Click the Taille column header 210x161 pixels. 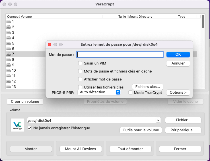coord(115,17)
